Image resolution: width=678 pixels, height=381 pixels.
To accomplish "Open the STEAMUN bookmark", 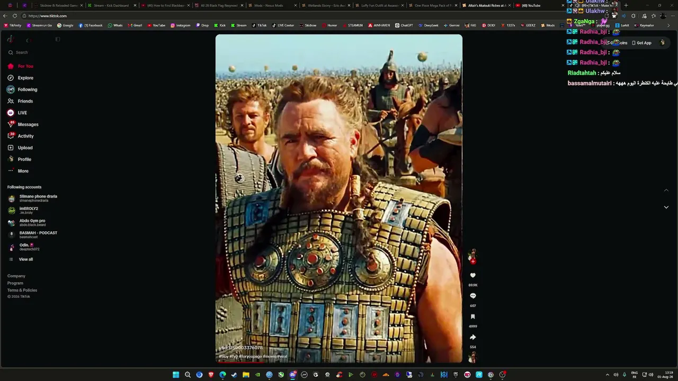I will 353,25.
